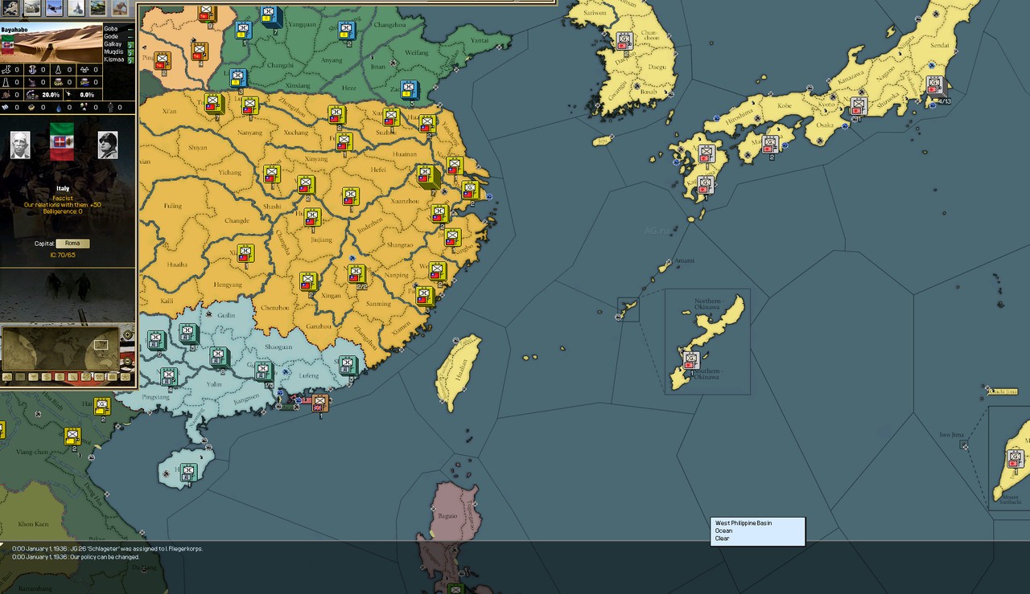Click the airplane icon in top bar
Screen dimensions: 1030x594
pos(54,7)
